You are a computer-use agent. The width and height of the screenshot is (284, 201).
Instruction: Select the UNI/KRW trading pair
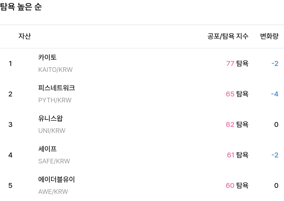tap(52, 131)
